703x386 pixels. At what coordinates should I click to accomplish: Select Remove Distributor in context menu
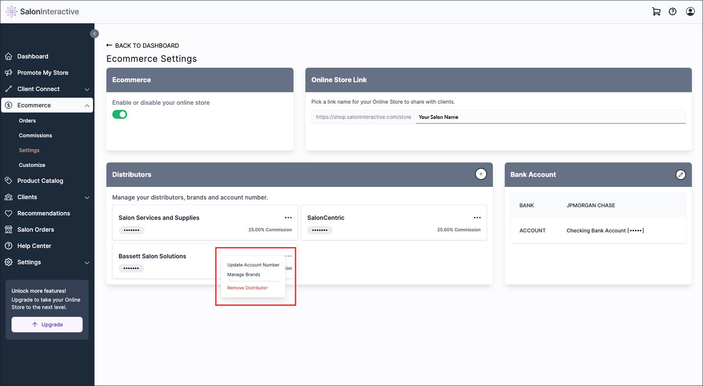[247, 288]
